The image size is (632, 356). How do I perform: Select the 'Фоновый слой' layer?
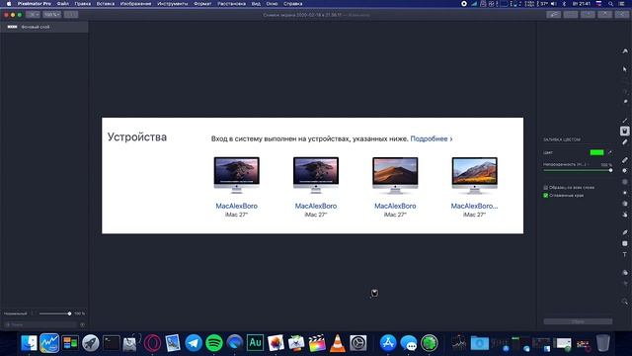[x=44, y=27]
